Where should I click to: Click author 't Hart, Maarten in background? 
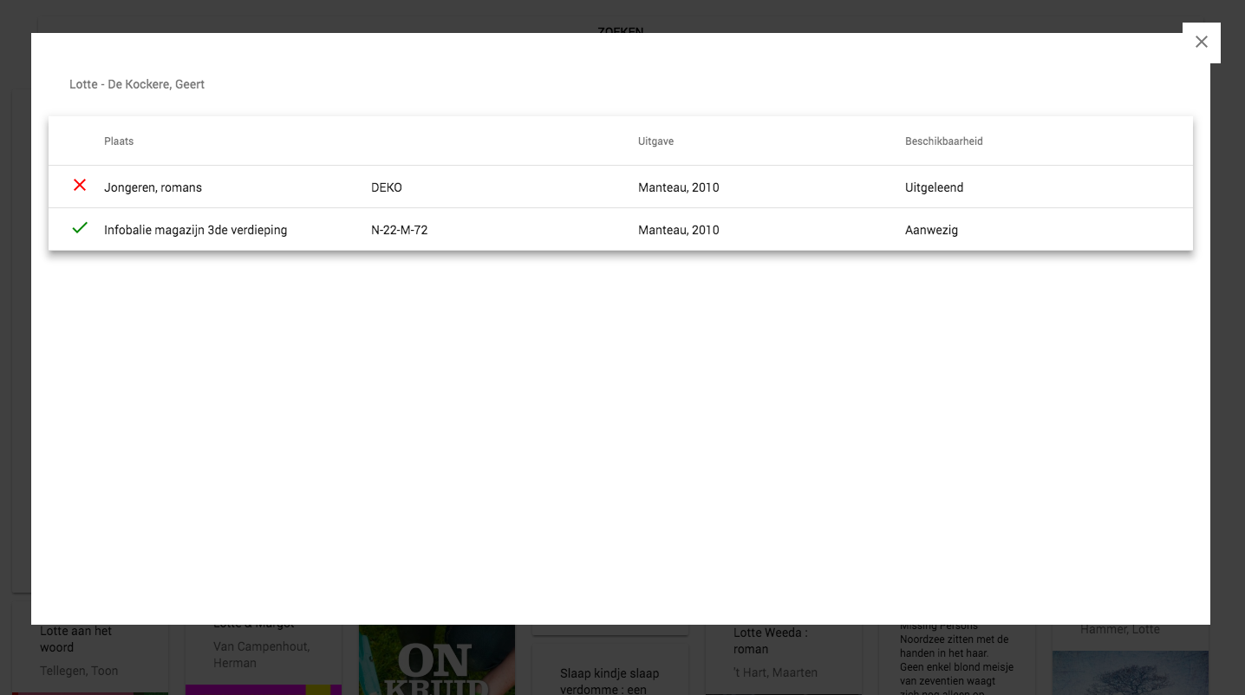tap(775, 672)
